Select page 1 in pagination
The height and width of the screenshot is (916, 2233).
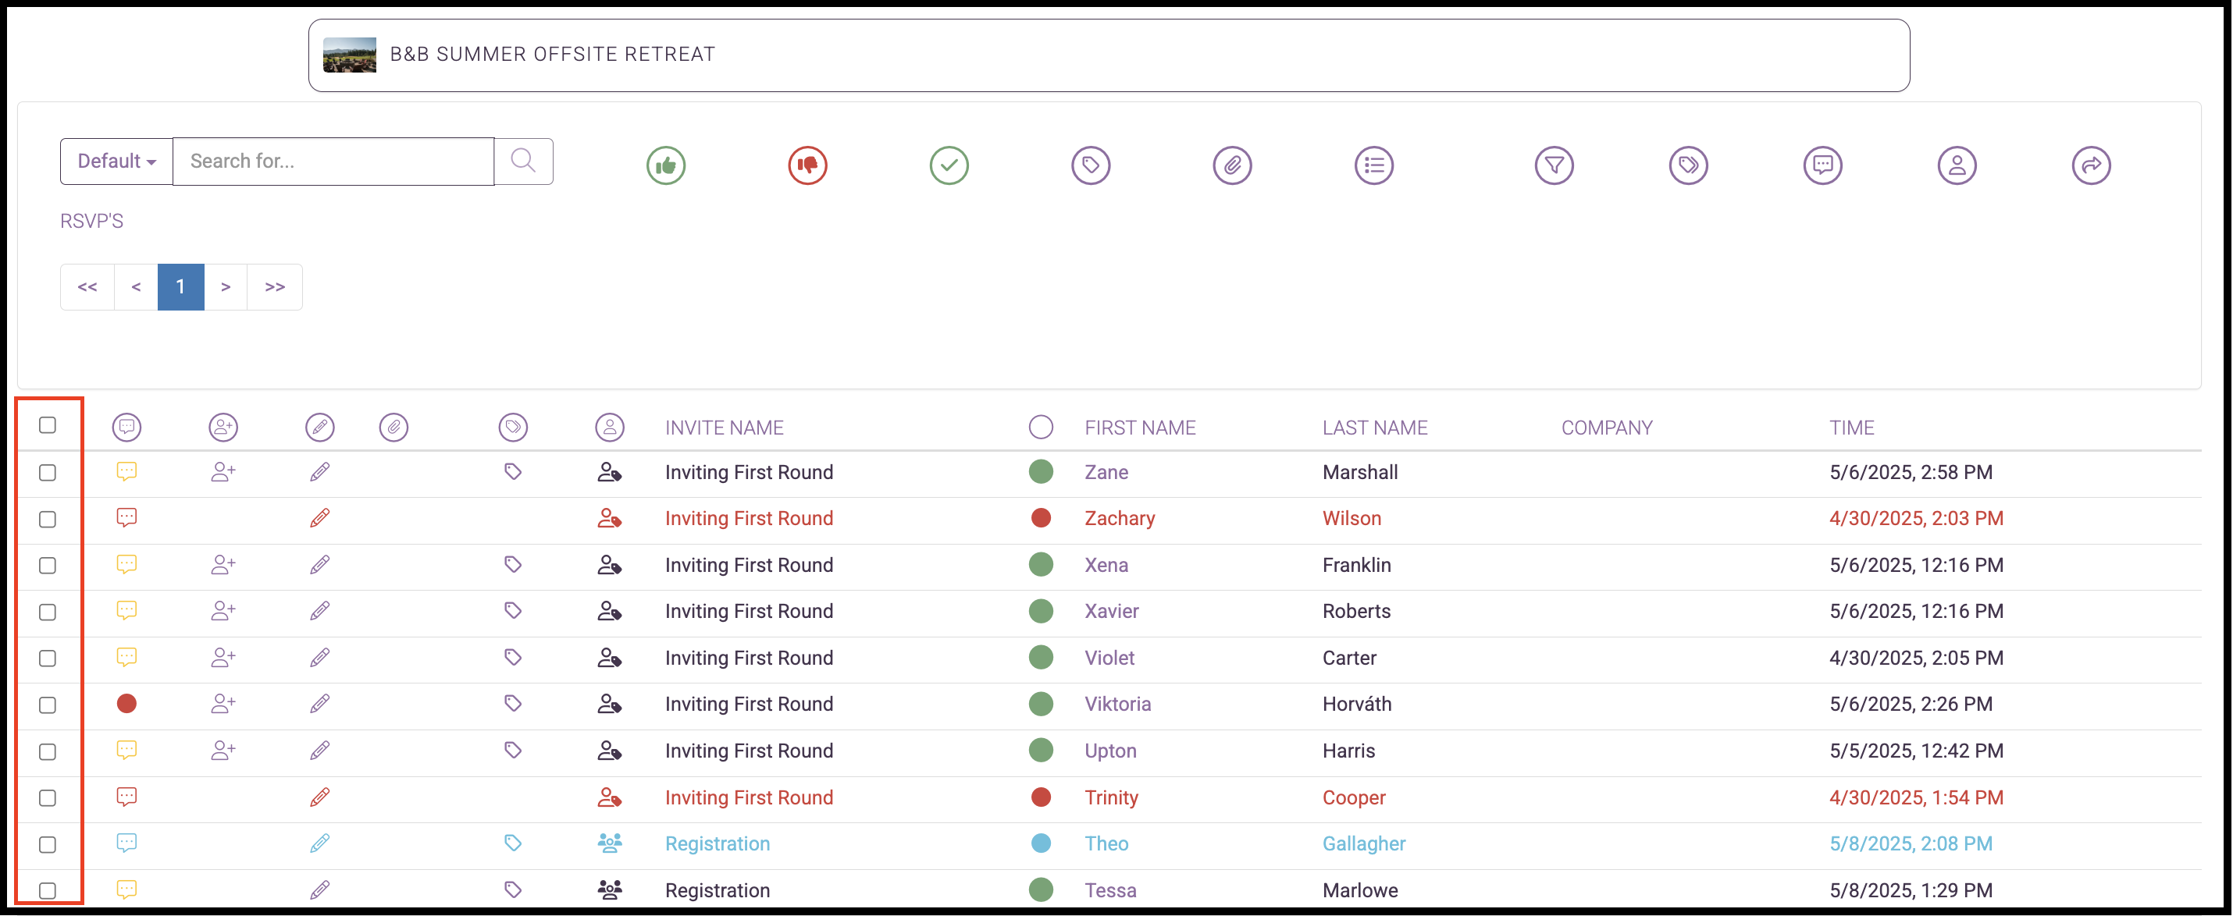180,287
